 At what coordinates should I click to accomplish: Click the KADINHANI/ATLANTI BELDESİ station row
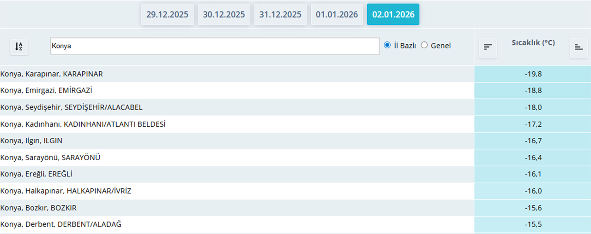point(83,124)
